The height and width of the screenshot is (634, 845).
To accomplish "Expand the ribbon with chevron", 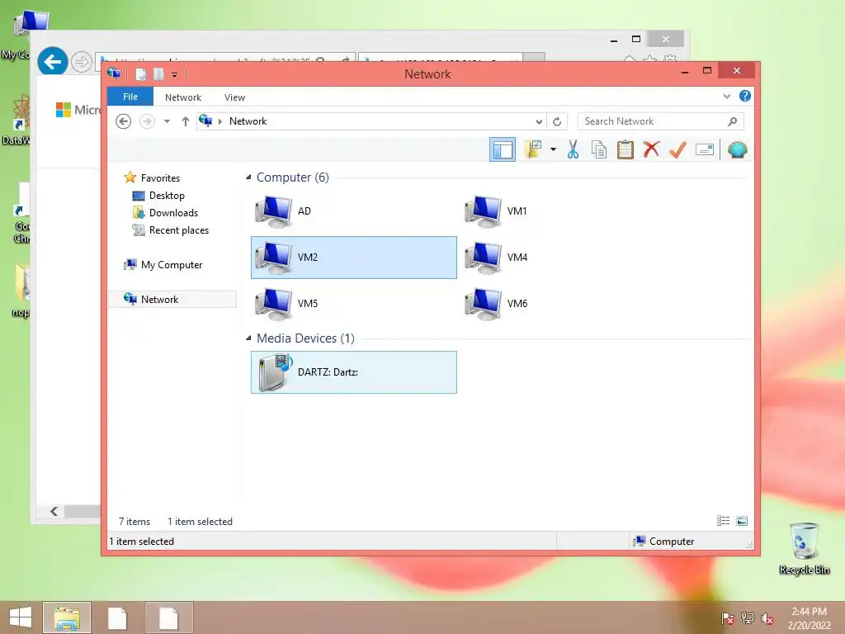I will pyautogui.click(x=726, y=96).
